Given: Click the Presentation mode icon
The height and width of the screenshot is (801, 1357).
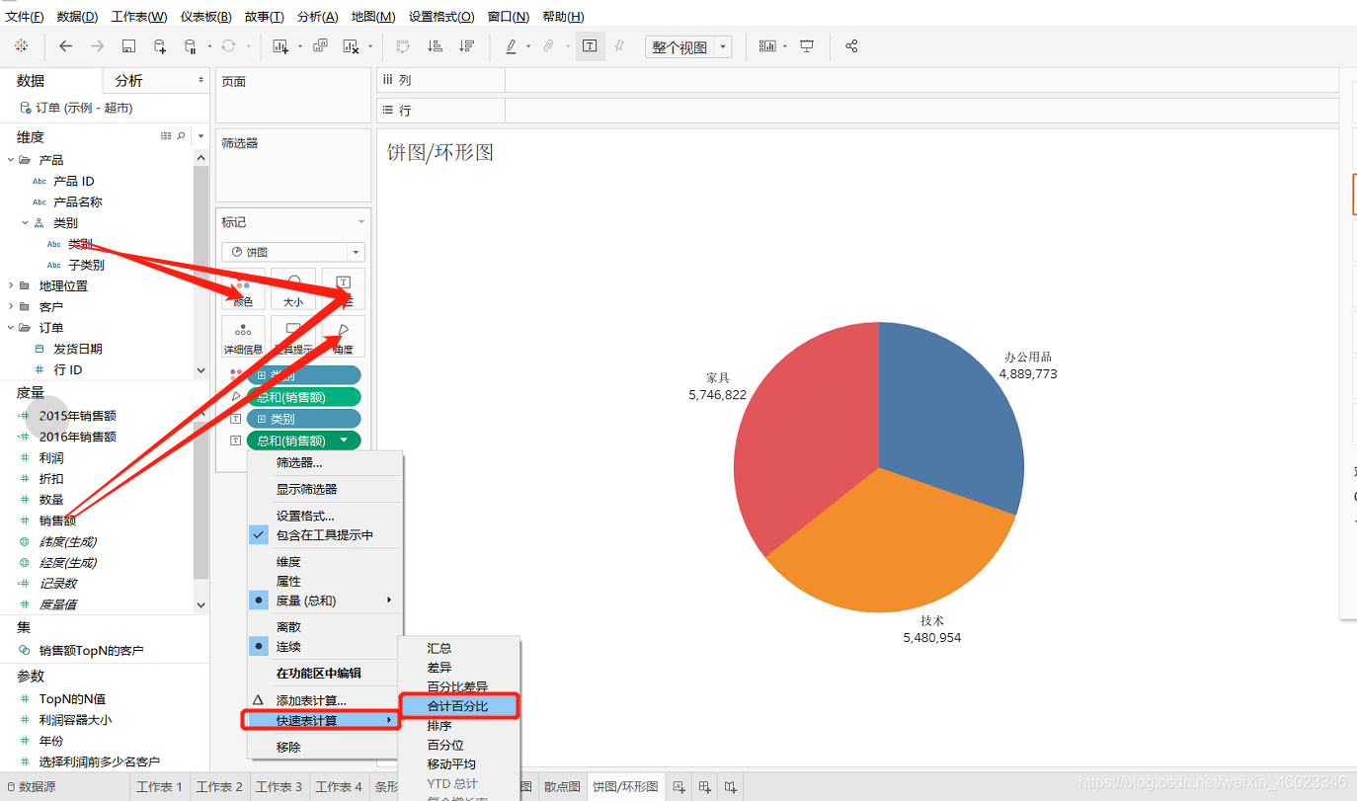Looking at the screenshot, I should (x=807, y=45).
